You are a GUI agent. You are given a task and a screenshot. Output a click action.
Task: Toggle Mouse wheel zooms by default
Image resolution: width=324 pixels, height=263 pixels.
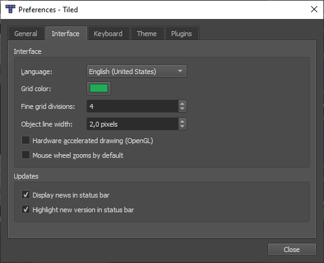click(x=26, y=155)
